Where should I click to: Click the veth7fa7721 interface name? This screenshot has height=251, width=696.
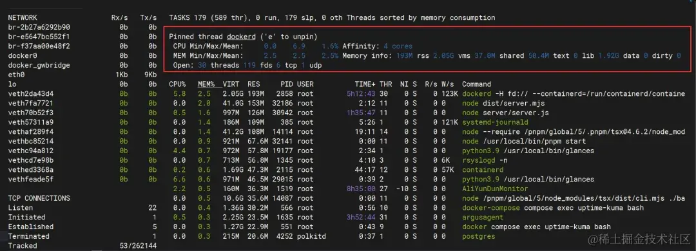tap(31, 104)
